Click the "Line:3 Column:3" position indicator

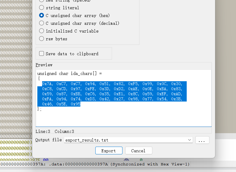[55, 131]
